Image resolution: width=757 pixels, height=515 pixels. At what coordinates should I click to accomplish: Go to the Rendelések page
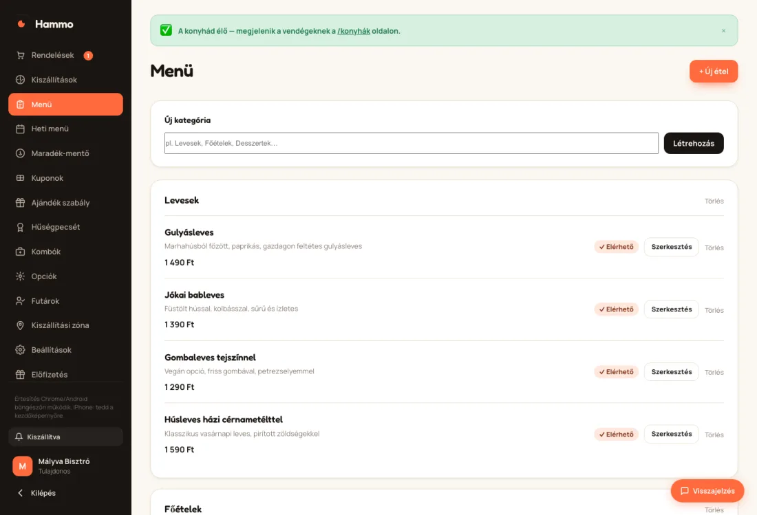click(65, 56)
